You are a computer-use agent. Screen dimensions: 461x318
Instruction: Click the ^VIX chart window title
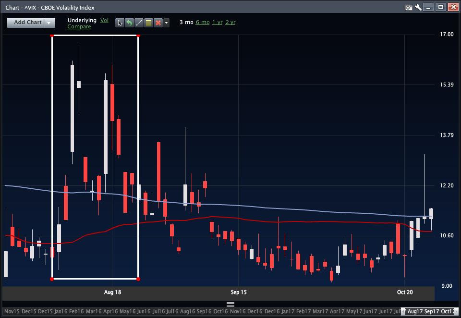pyautogui.click(x=50, y=8)
